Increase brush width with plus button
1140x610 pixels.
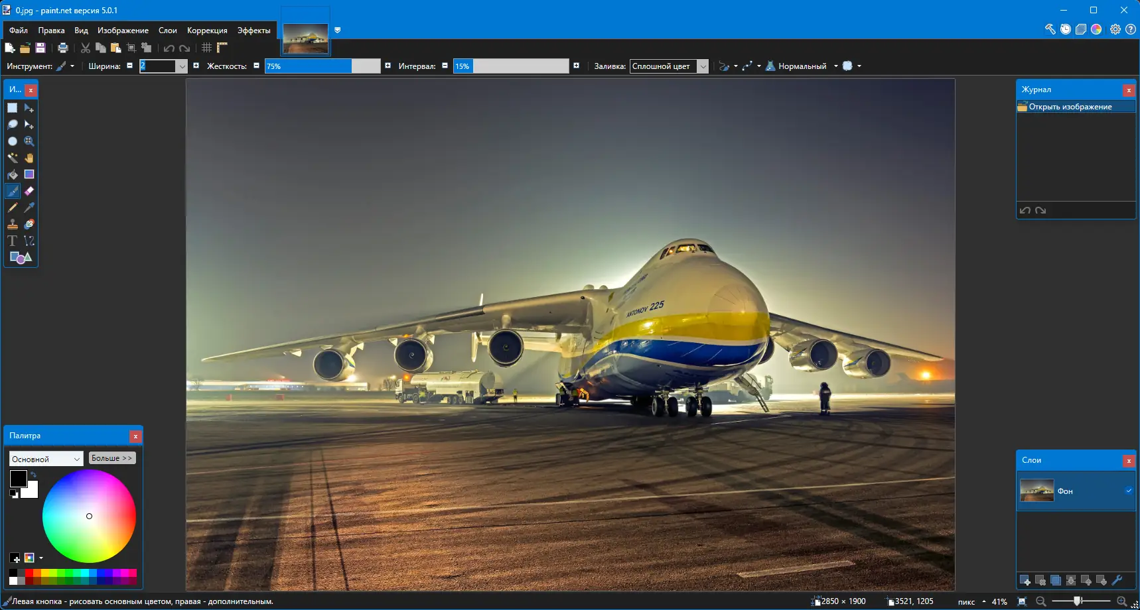pyautogui.click(x=196, y=66)
